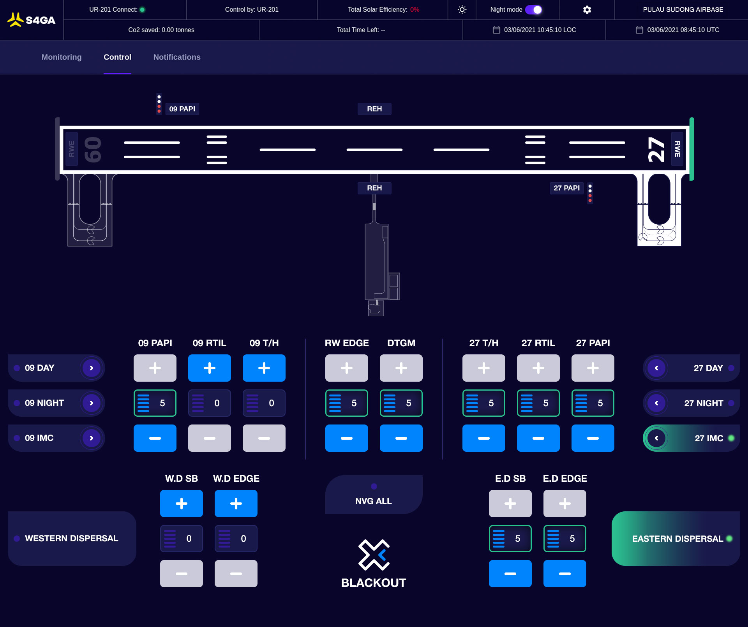This screenshot has height=627, width=748.
Task: Decrease E.D EDGE level with minus
Action: [x=565, y=574]
